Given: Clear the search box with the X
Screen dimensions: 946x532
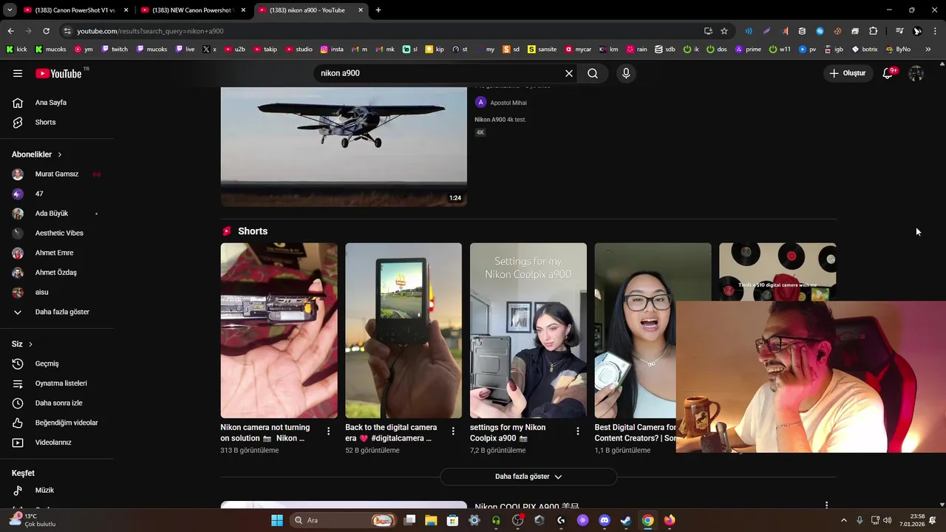Looking at the screenshot, I should click(569, 73).
